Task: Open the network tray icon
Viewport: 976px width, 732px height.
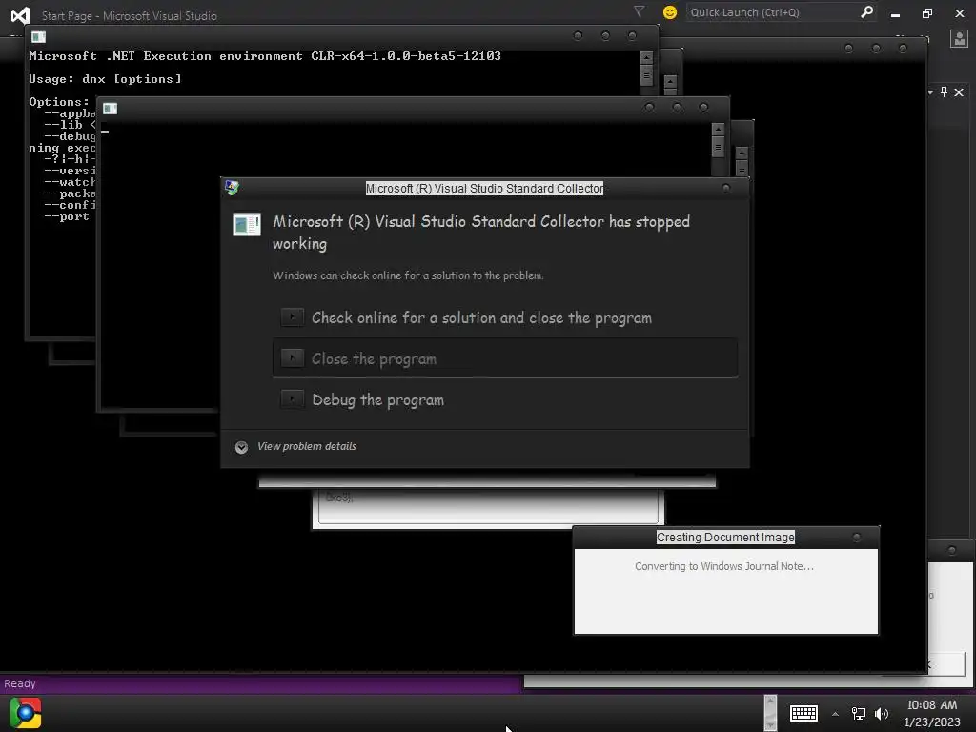Action: (x=859, y=714)
